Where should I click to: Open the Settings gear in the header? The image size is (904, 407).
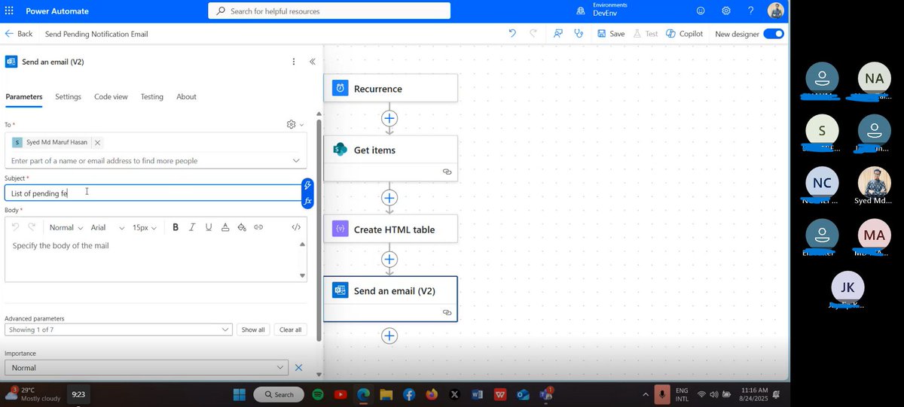pyautogui.click(x=726, y=11)
